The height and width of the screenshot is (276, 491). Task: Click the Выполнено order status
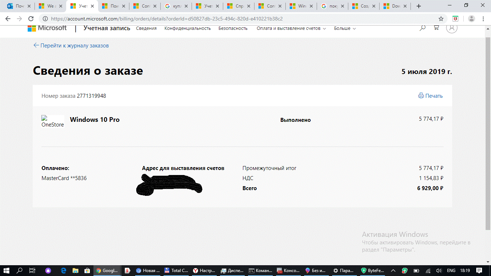click(x=295, y=120)
